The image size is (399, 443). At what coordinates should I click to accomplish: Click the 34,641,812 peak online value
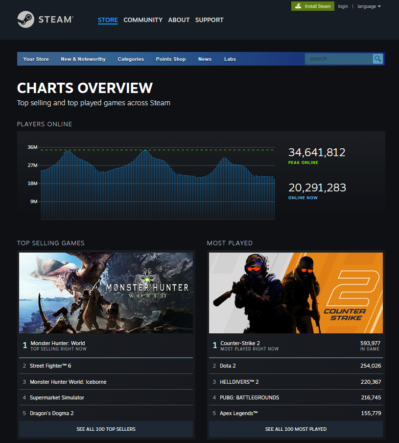pos(317,152)
